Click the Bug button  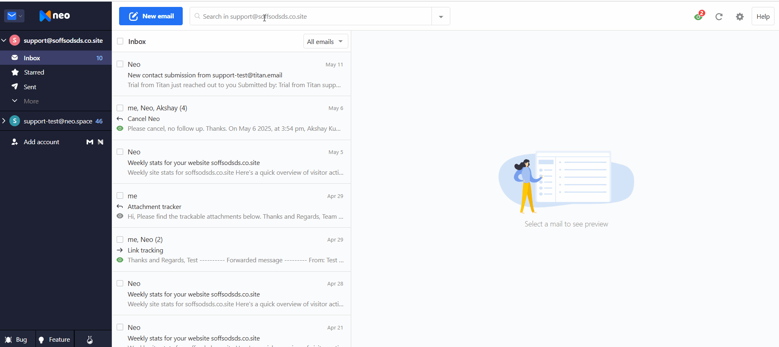coord(18,339)
